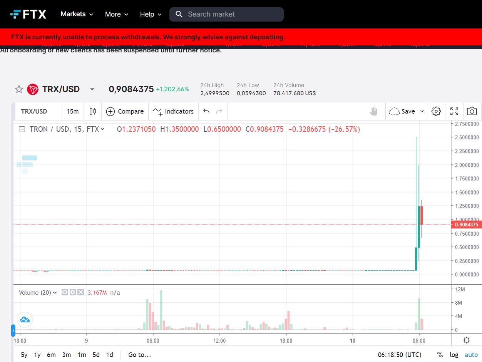Favorite TRX/USD with the star icon

tap(19, 89)
